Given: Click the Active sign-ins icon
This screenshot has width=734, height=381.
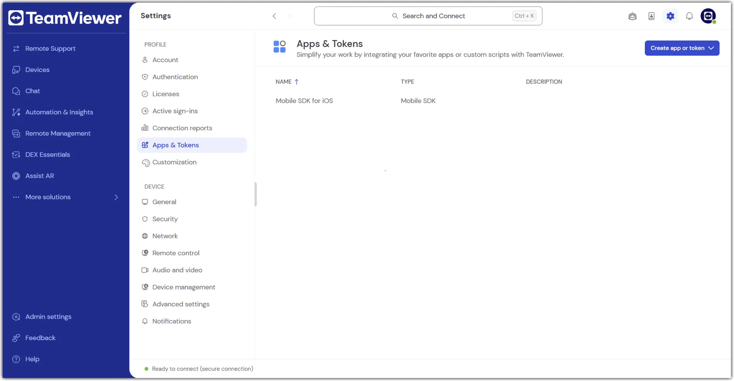Looking at the screenshot, I should pyautogui.click(x=145, y=111).
